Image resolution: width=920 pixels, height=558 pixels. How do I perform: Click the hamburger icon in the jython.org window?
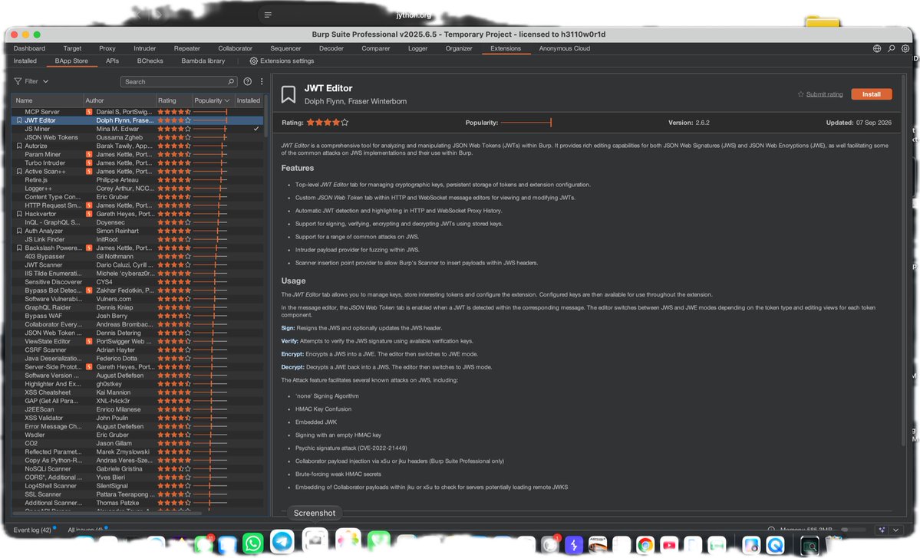coord(268,15)
